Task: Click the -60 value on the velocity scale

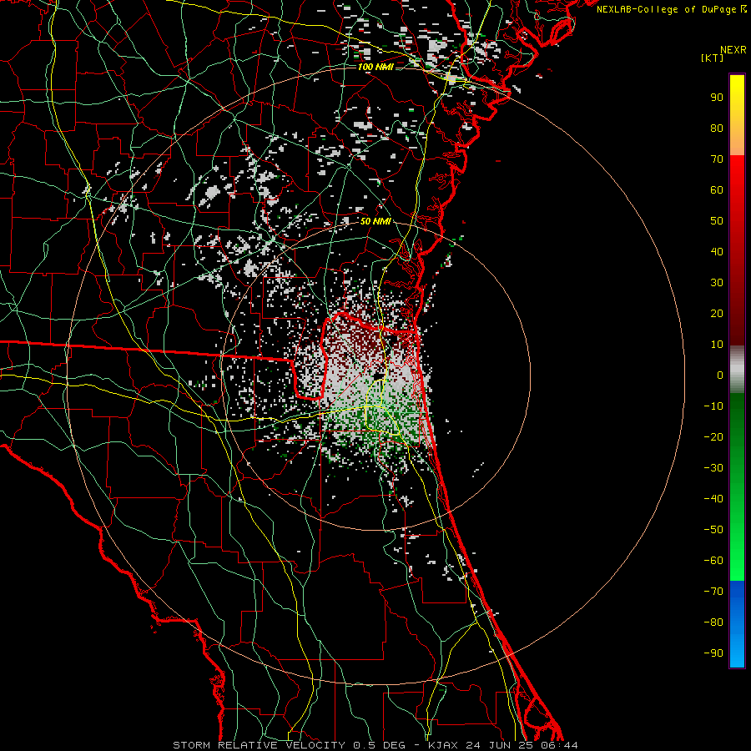Action: (713, 561)
